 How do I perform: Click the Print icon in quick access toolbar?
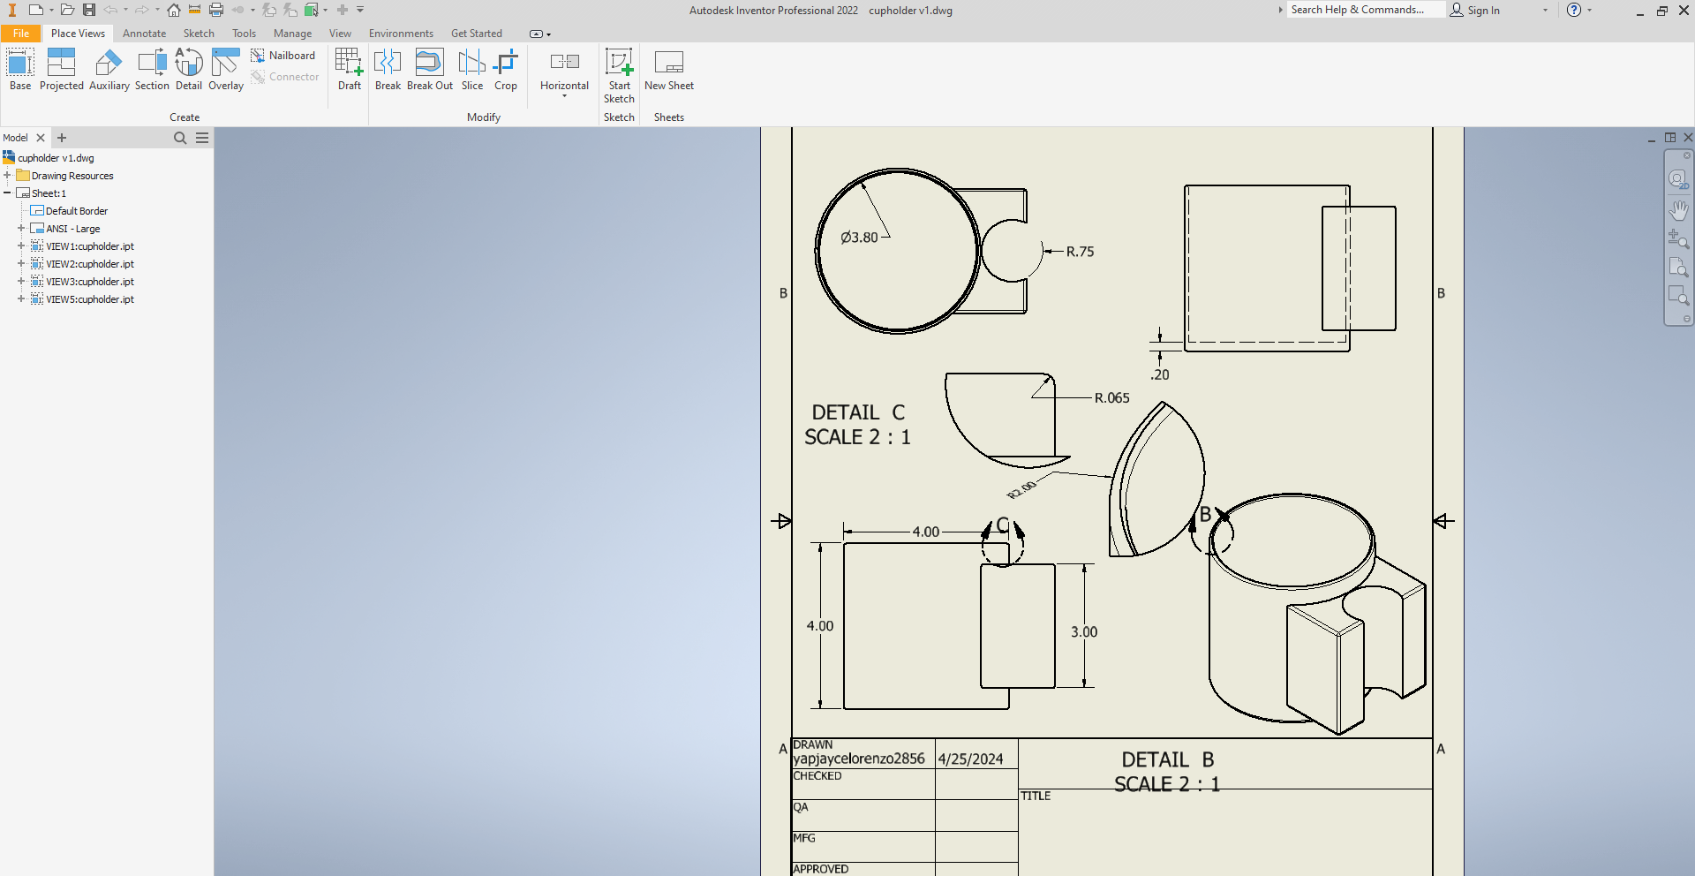[216, 10]
